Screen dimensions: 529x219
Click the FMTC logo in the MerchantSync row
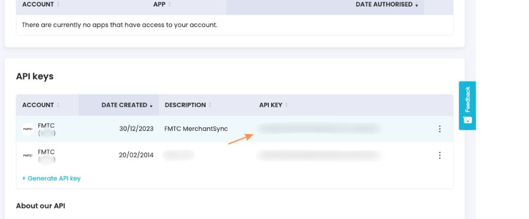pos(28,129)
